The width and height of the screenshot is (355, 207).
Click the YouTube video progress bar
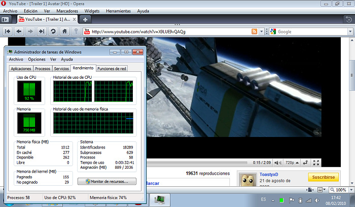[203, 163]
